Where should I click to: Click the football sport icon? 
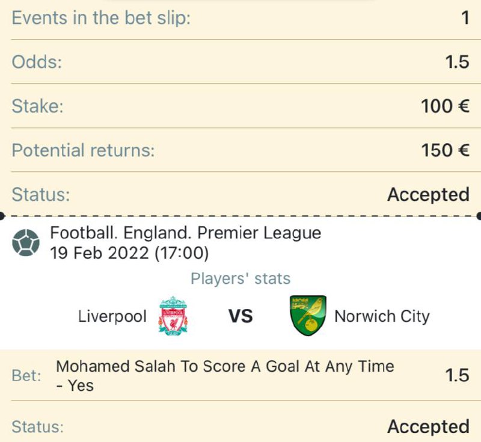tap(26, 242)
